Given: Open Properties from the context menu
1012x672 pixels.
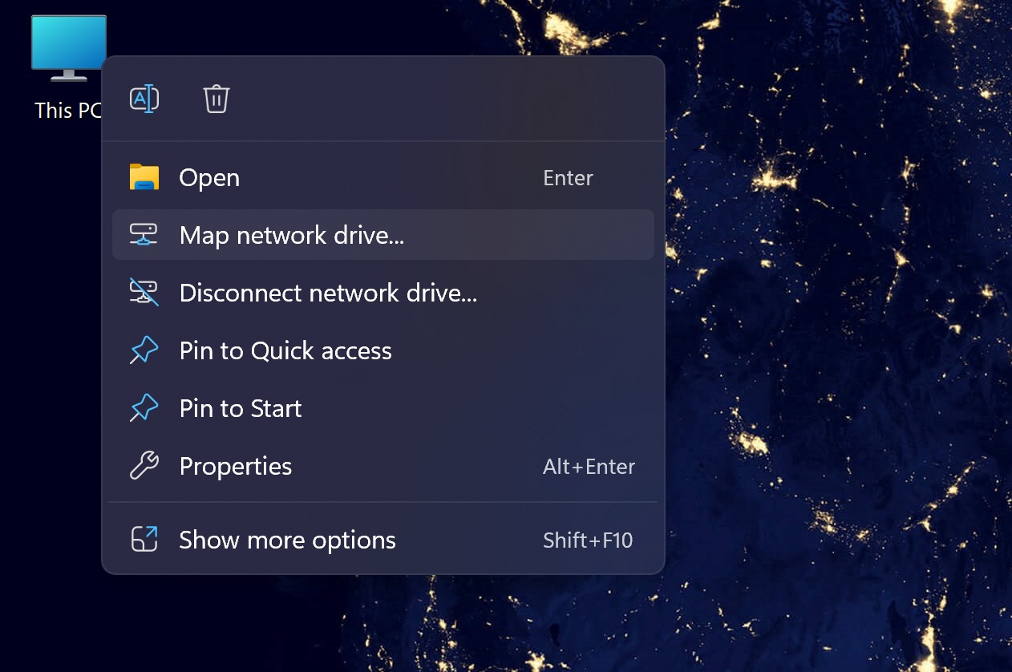Looking at the screenshot, I should [383, 466].
